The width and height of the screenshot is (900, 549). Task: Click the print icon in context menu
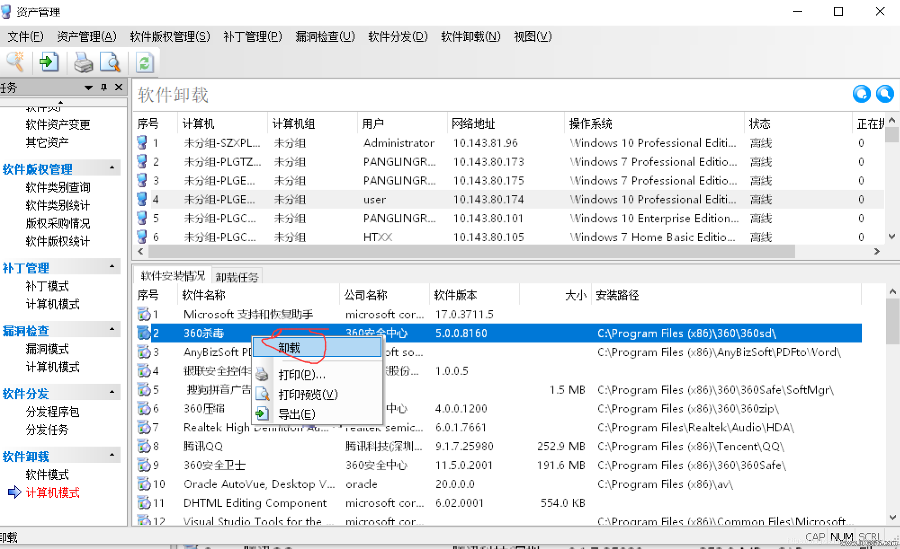262,374
